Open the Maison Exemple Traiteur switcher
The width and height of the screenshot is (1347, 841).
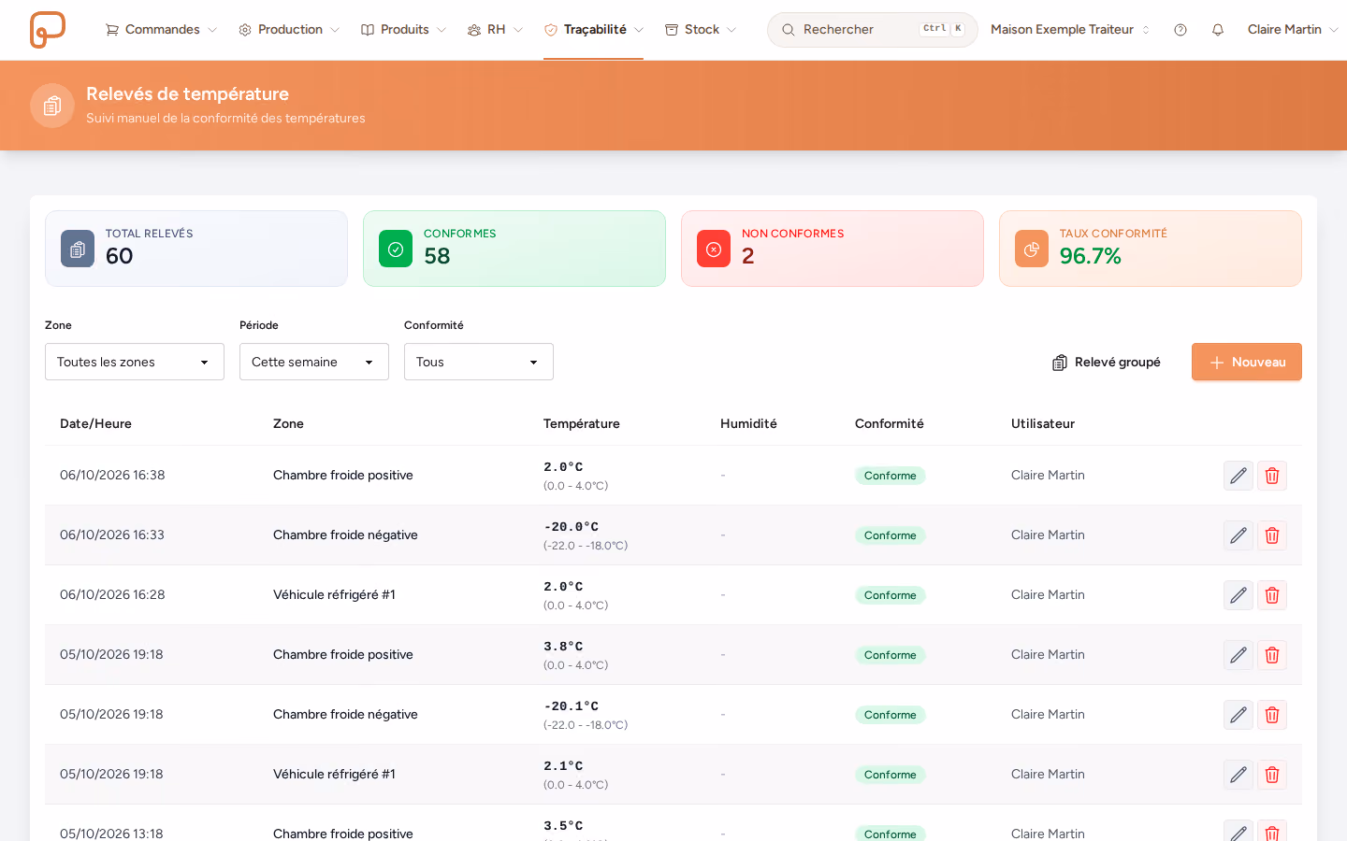pos(1070,30)
